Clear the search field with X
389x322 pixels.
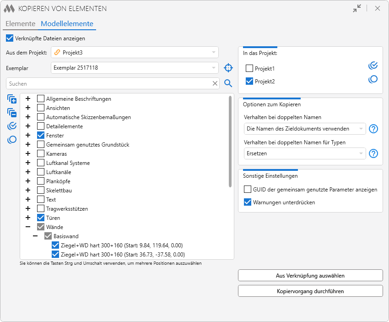coord(215,83)
